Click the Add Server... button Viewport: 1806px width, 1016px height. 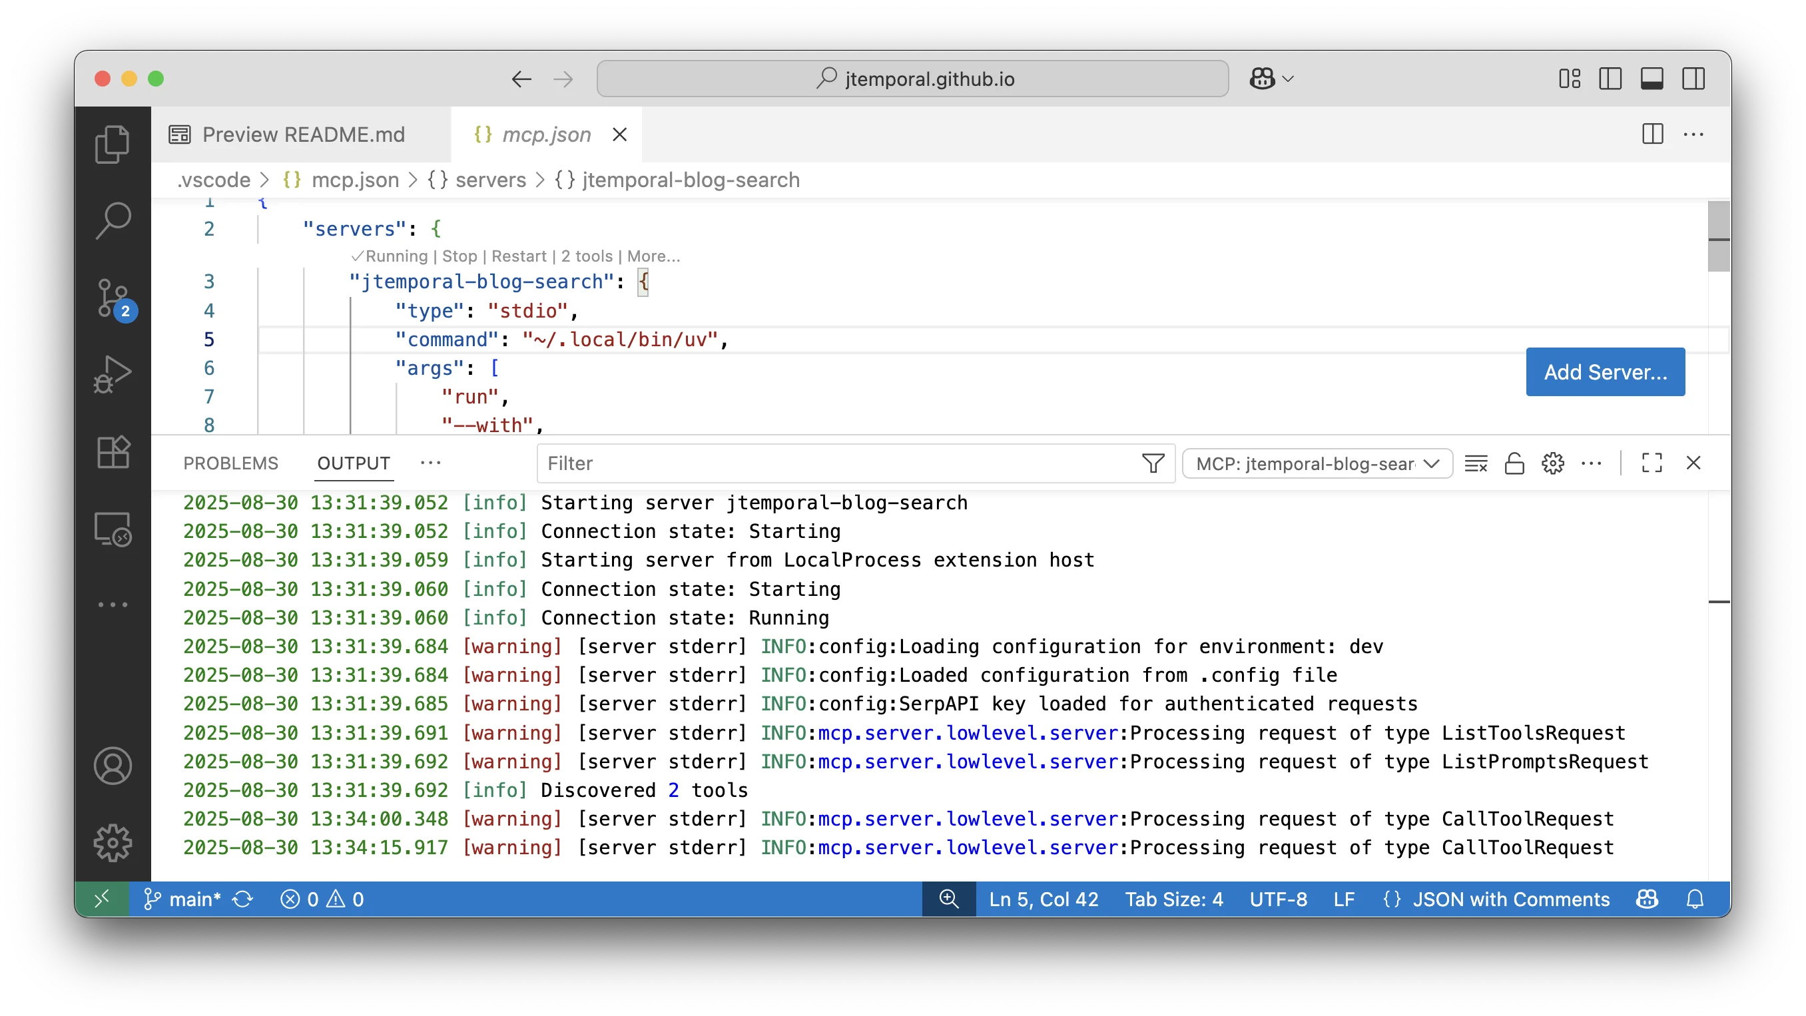click(1606, 372)
